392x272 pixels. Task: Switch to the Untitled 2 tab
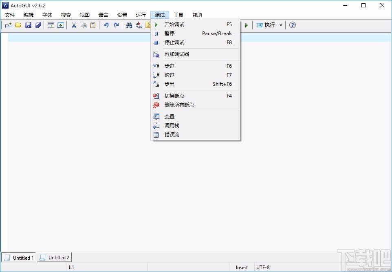click(54, 258)
